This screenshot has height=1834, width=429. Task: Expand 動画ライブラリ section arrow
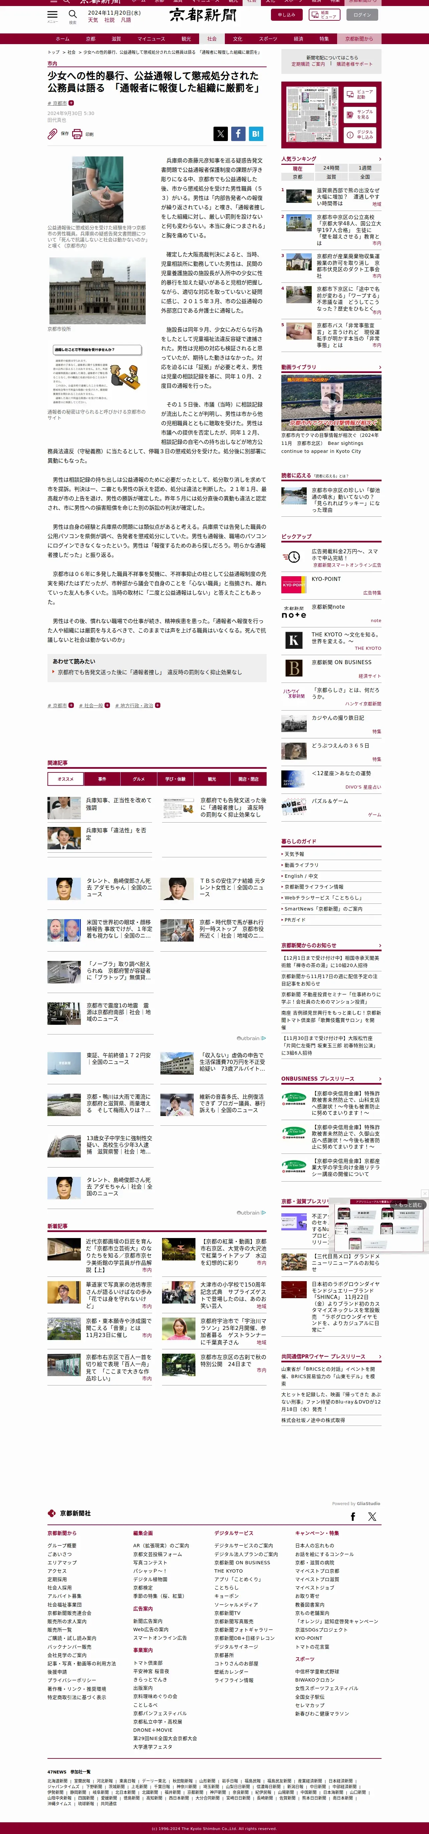[379, 367]
